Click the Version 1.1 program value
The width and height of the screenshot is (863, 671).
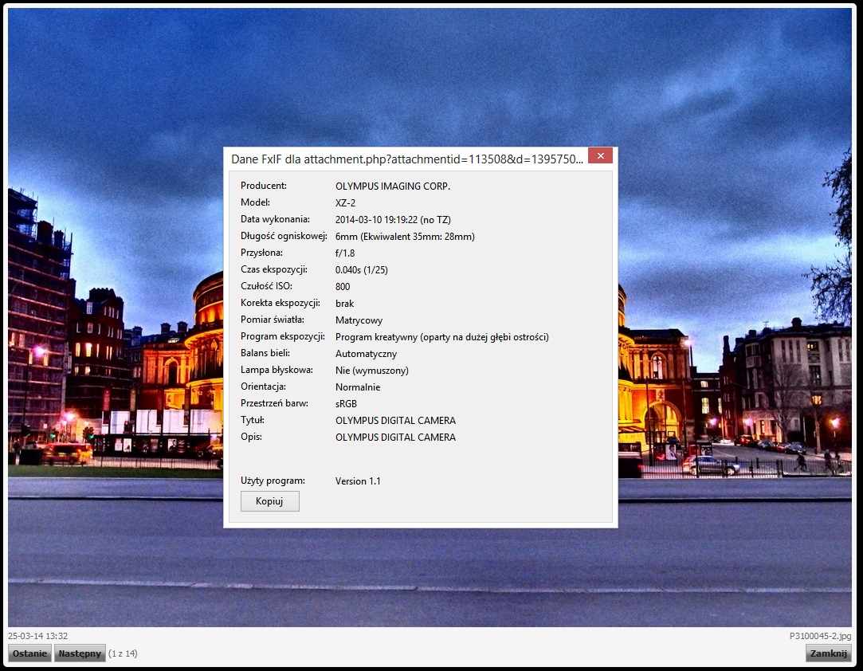click(358, 481)
